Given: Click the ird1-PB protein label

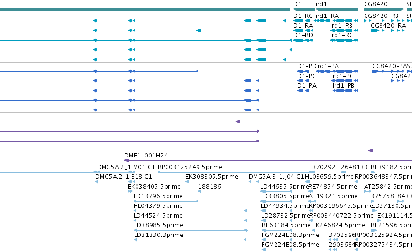Looking at the screenshot, I should (343, 86).
